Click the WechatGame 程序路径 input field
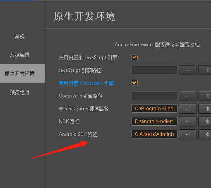Screen dimensions: 211x188 [154, 109]
